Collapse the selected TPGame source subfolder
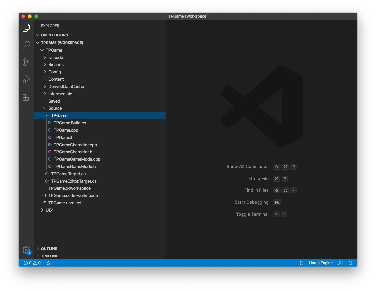This screenshot has width=376, height=291. point(100,115)
